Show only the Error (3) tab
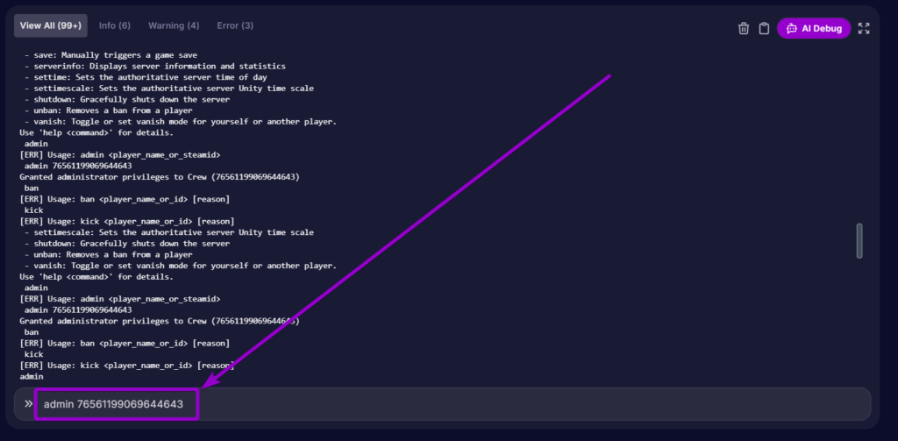898x441 pixels. pyautogui.click(x=235, y=25)
